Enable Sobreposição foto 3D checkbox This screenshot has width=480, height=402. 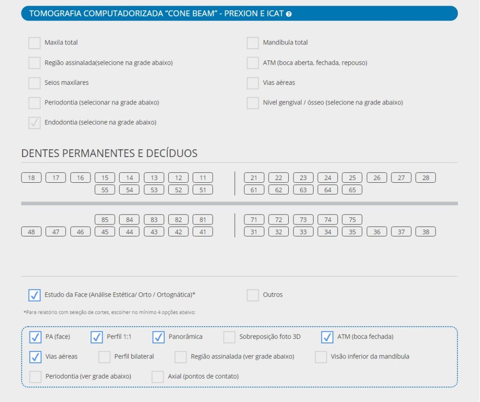coord(229,337)
